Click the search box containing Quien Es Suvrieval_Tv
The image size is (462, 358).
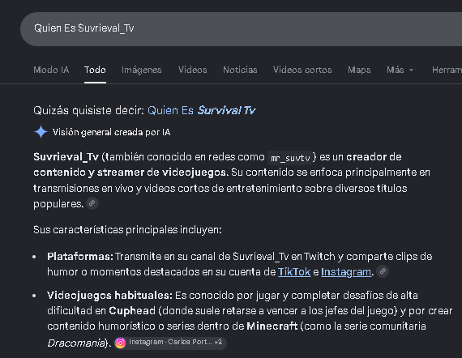tap(241, 29)
